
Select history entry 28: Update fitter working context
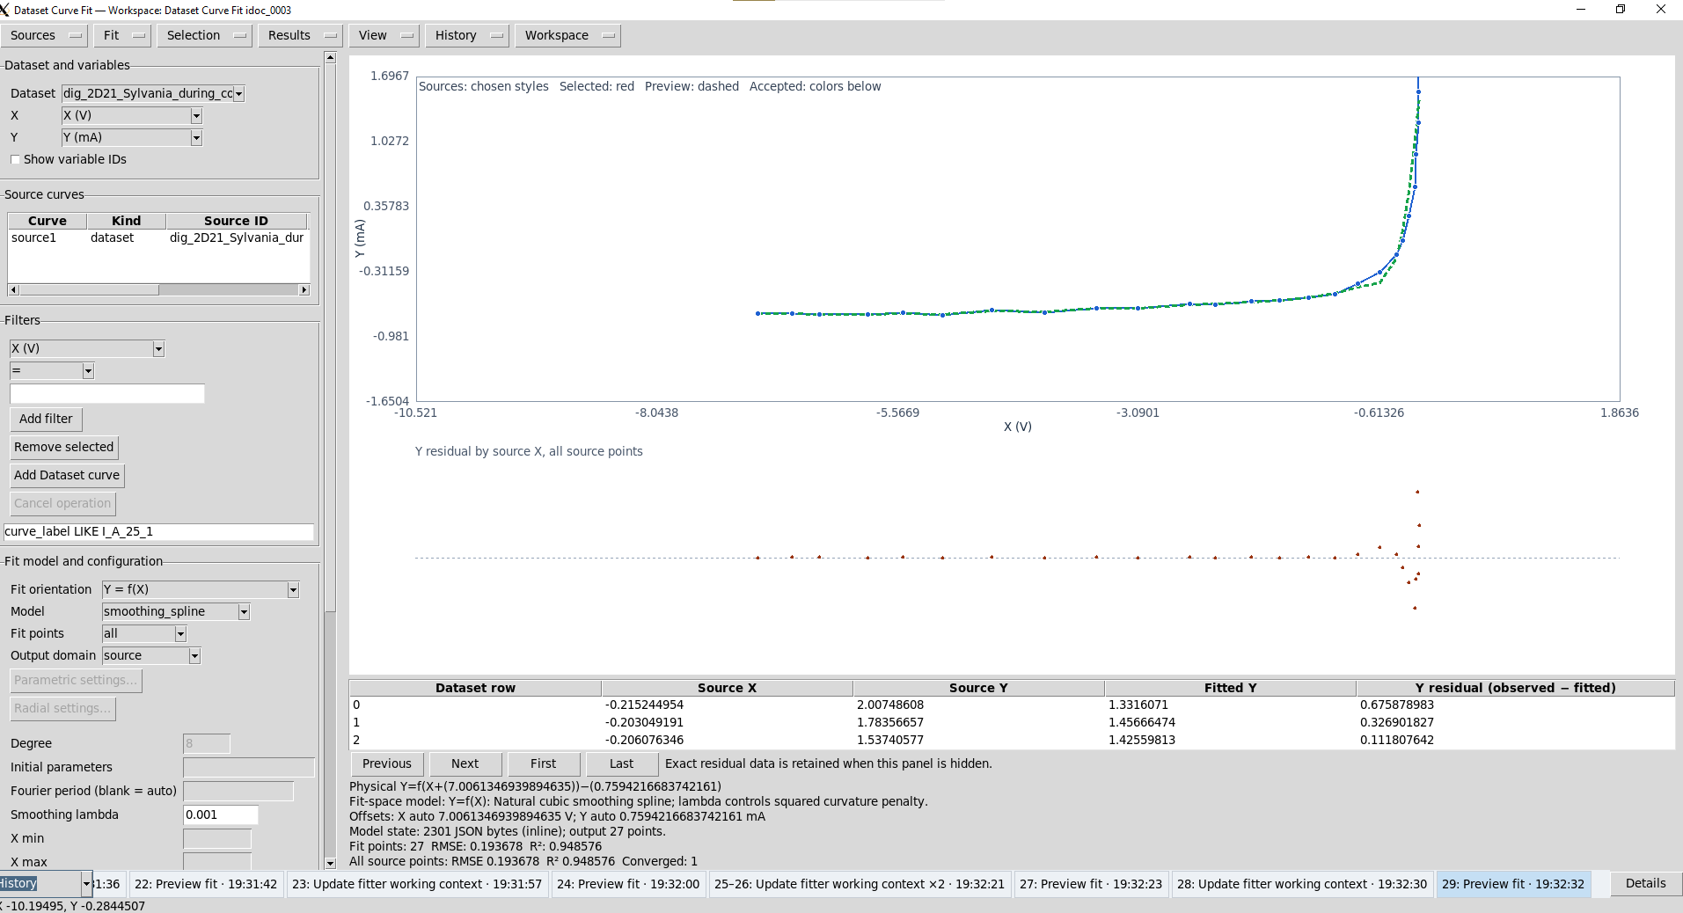click(x=1302, y=884)
